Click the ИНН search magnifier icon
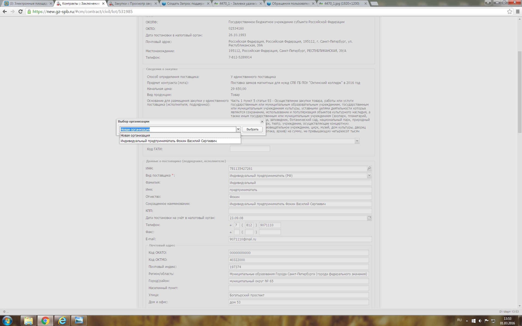The image size is (522, 326). pyautogui.click(x=369, y=168)
